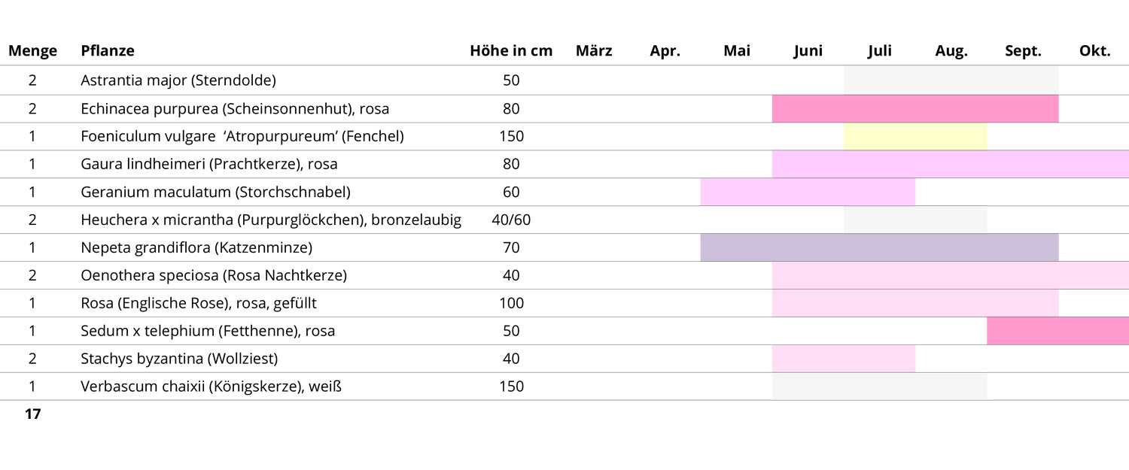Click the Menge column header

(32, 51)
